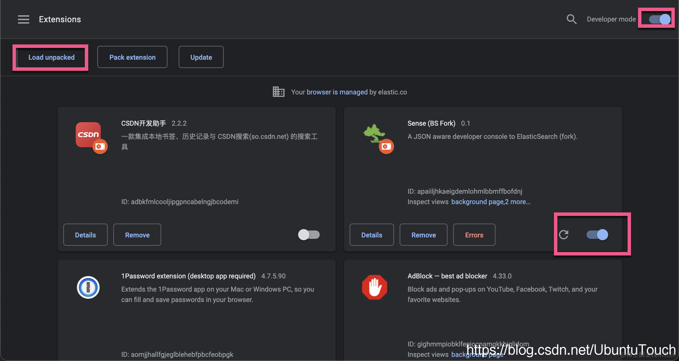Open Sense 'background page' inspect view link
Viewport: 679px width, 361px height.
pyautogui.click(x=477, y=202)
